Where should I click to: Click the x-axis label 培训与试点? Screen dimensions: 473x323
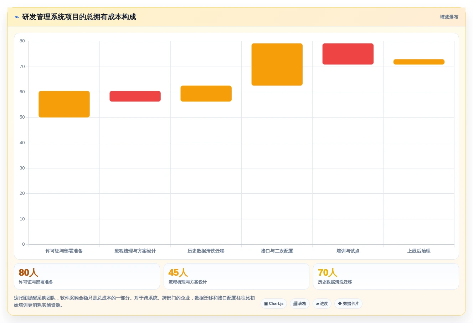348,251
